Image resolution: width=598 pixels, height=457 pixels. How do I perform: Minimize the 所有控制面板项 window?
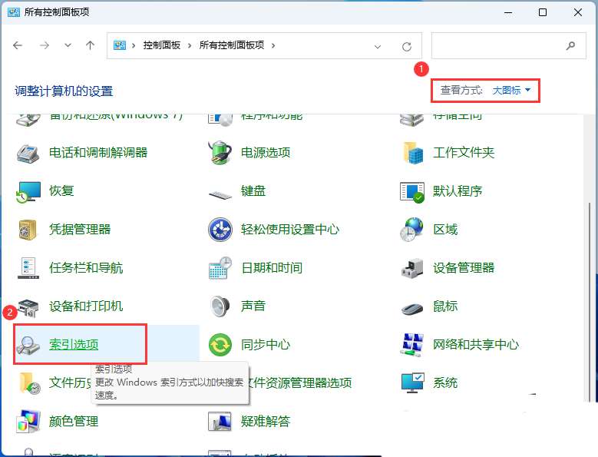pyautogui.click(x=508, y=12)
